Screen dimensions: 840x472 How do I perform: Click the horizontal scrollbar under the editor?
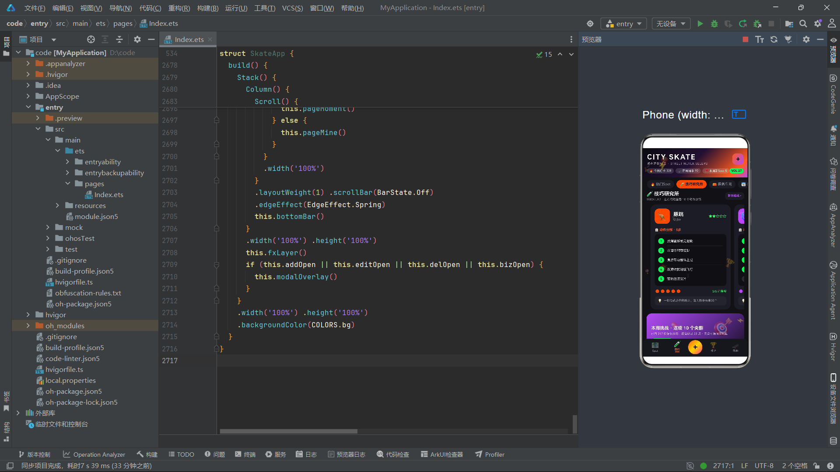[x=288, y=431]
